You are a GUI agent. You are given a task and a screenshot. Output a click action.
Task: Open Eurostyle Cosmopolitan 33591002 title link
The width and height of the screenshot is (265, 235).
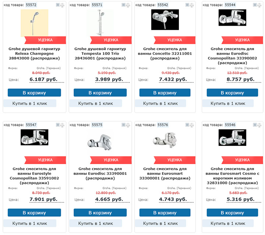(x=34, y=176)
